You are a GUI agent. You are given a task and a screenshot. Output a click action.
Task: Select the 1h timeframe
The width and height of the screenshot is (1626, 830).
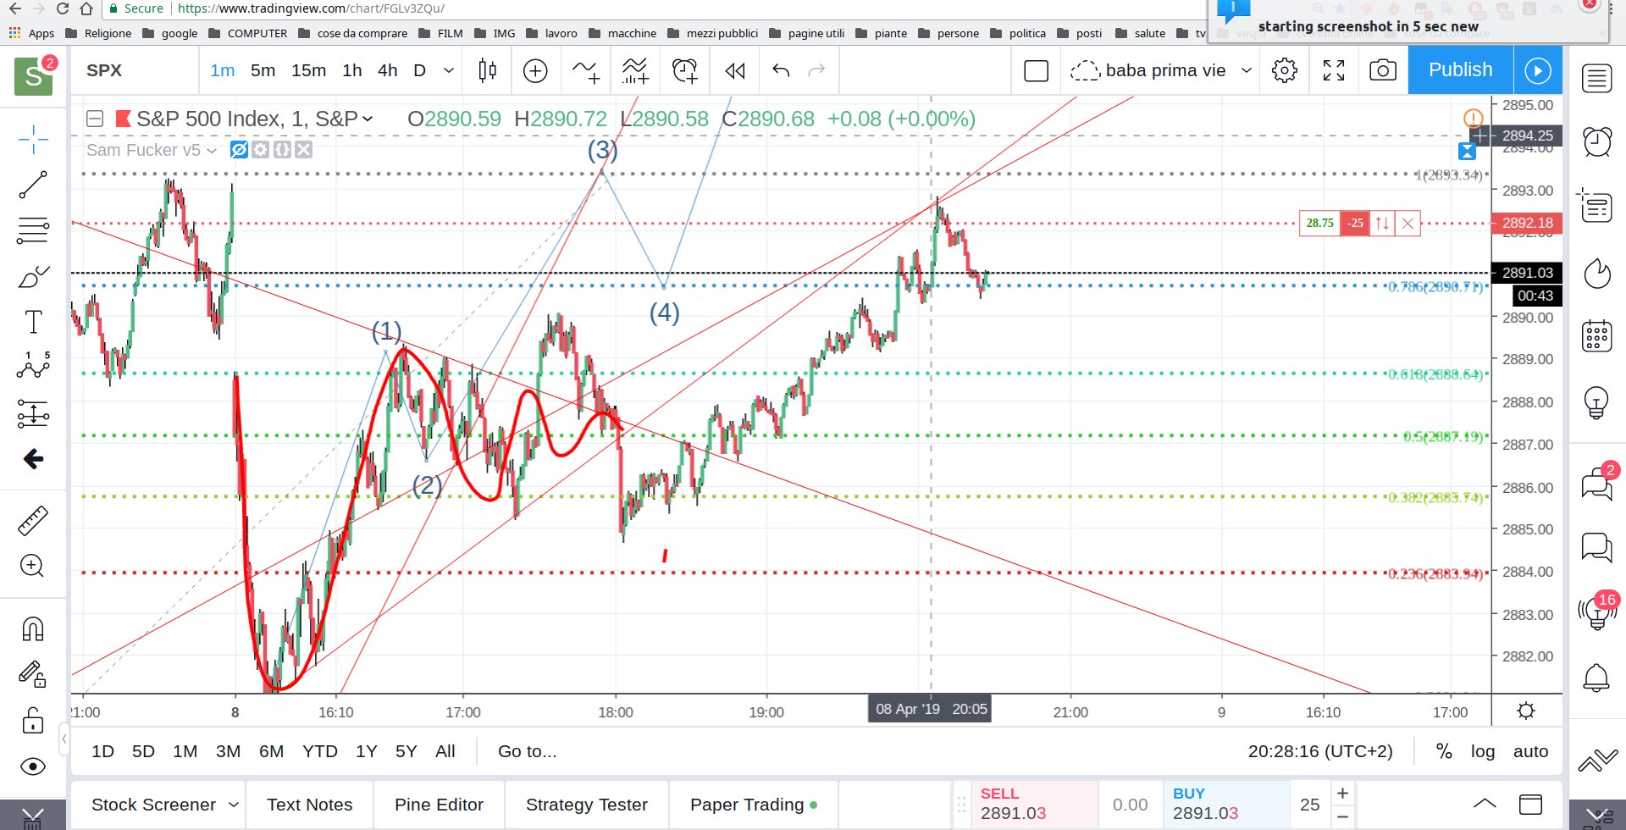[x=352, y=70]
